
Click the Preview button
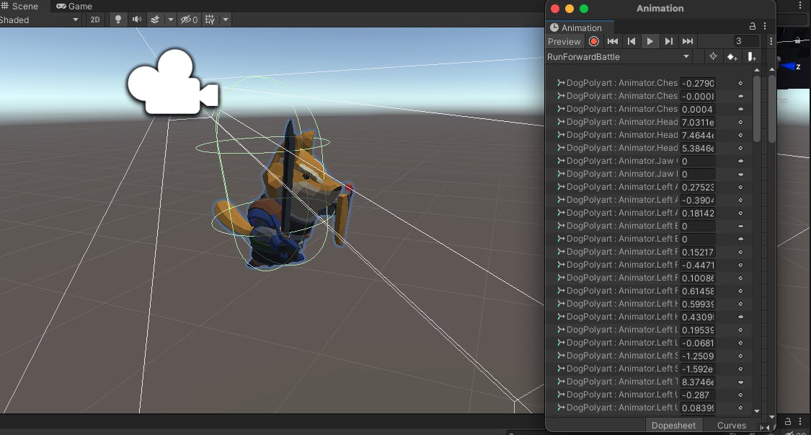[x=564, y=41]
